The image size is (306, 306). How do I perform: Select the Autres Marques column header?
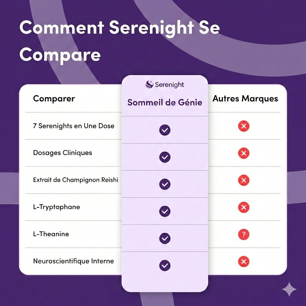pyautogui.click(x=245, y=99)
